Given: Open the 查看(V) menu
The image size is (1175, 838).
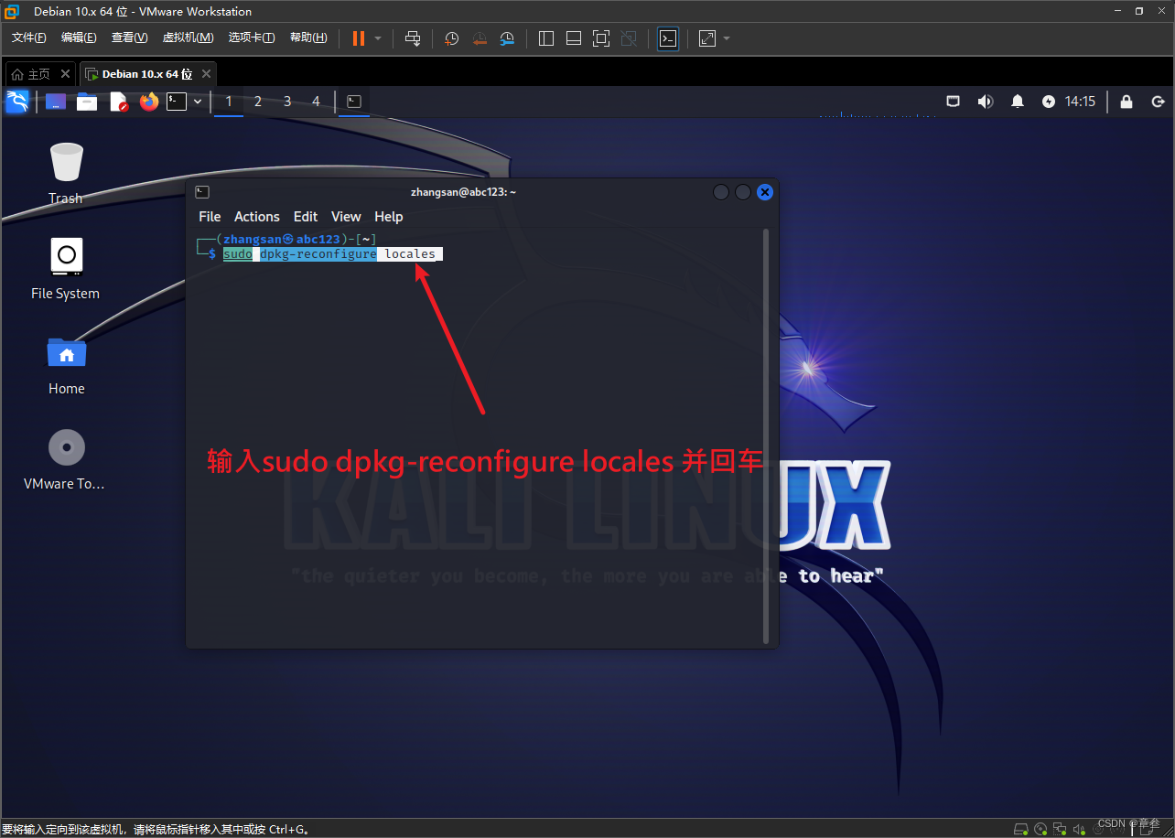Looking at the screenshot, I should [129, 38].
